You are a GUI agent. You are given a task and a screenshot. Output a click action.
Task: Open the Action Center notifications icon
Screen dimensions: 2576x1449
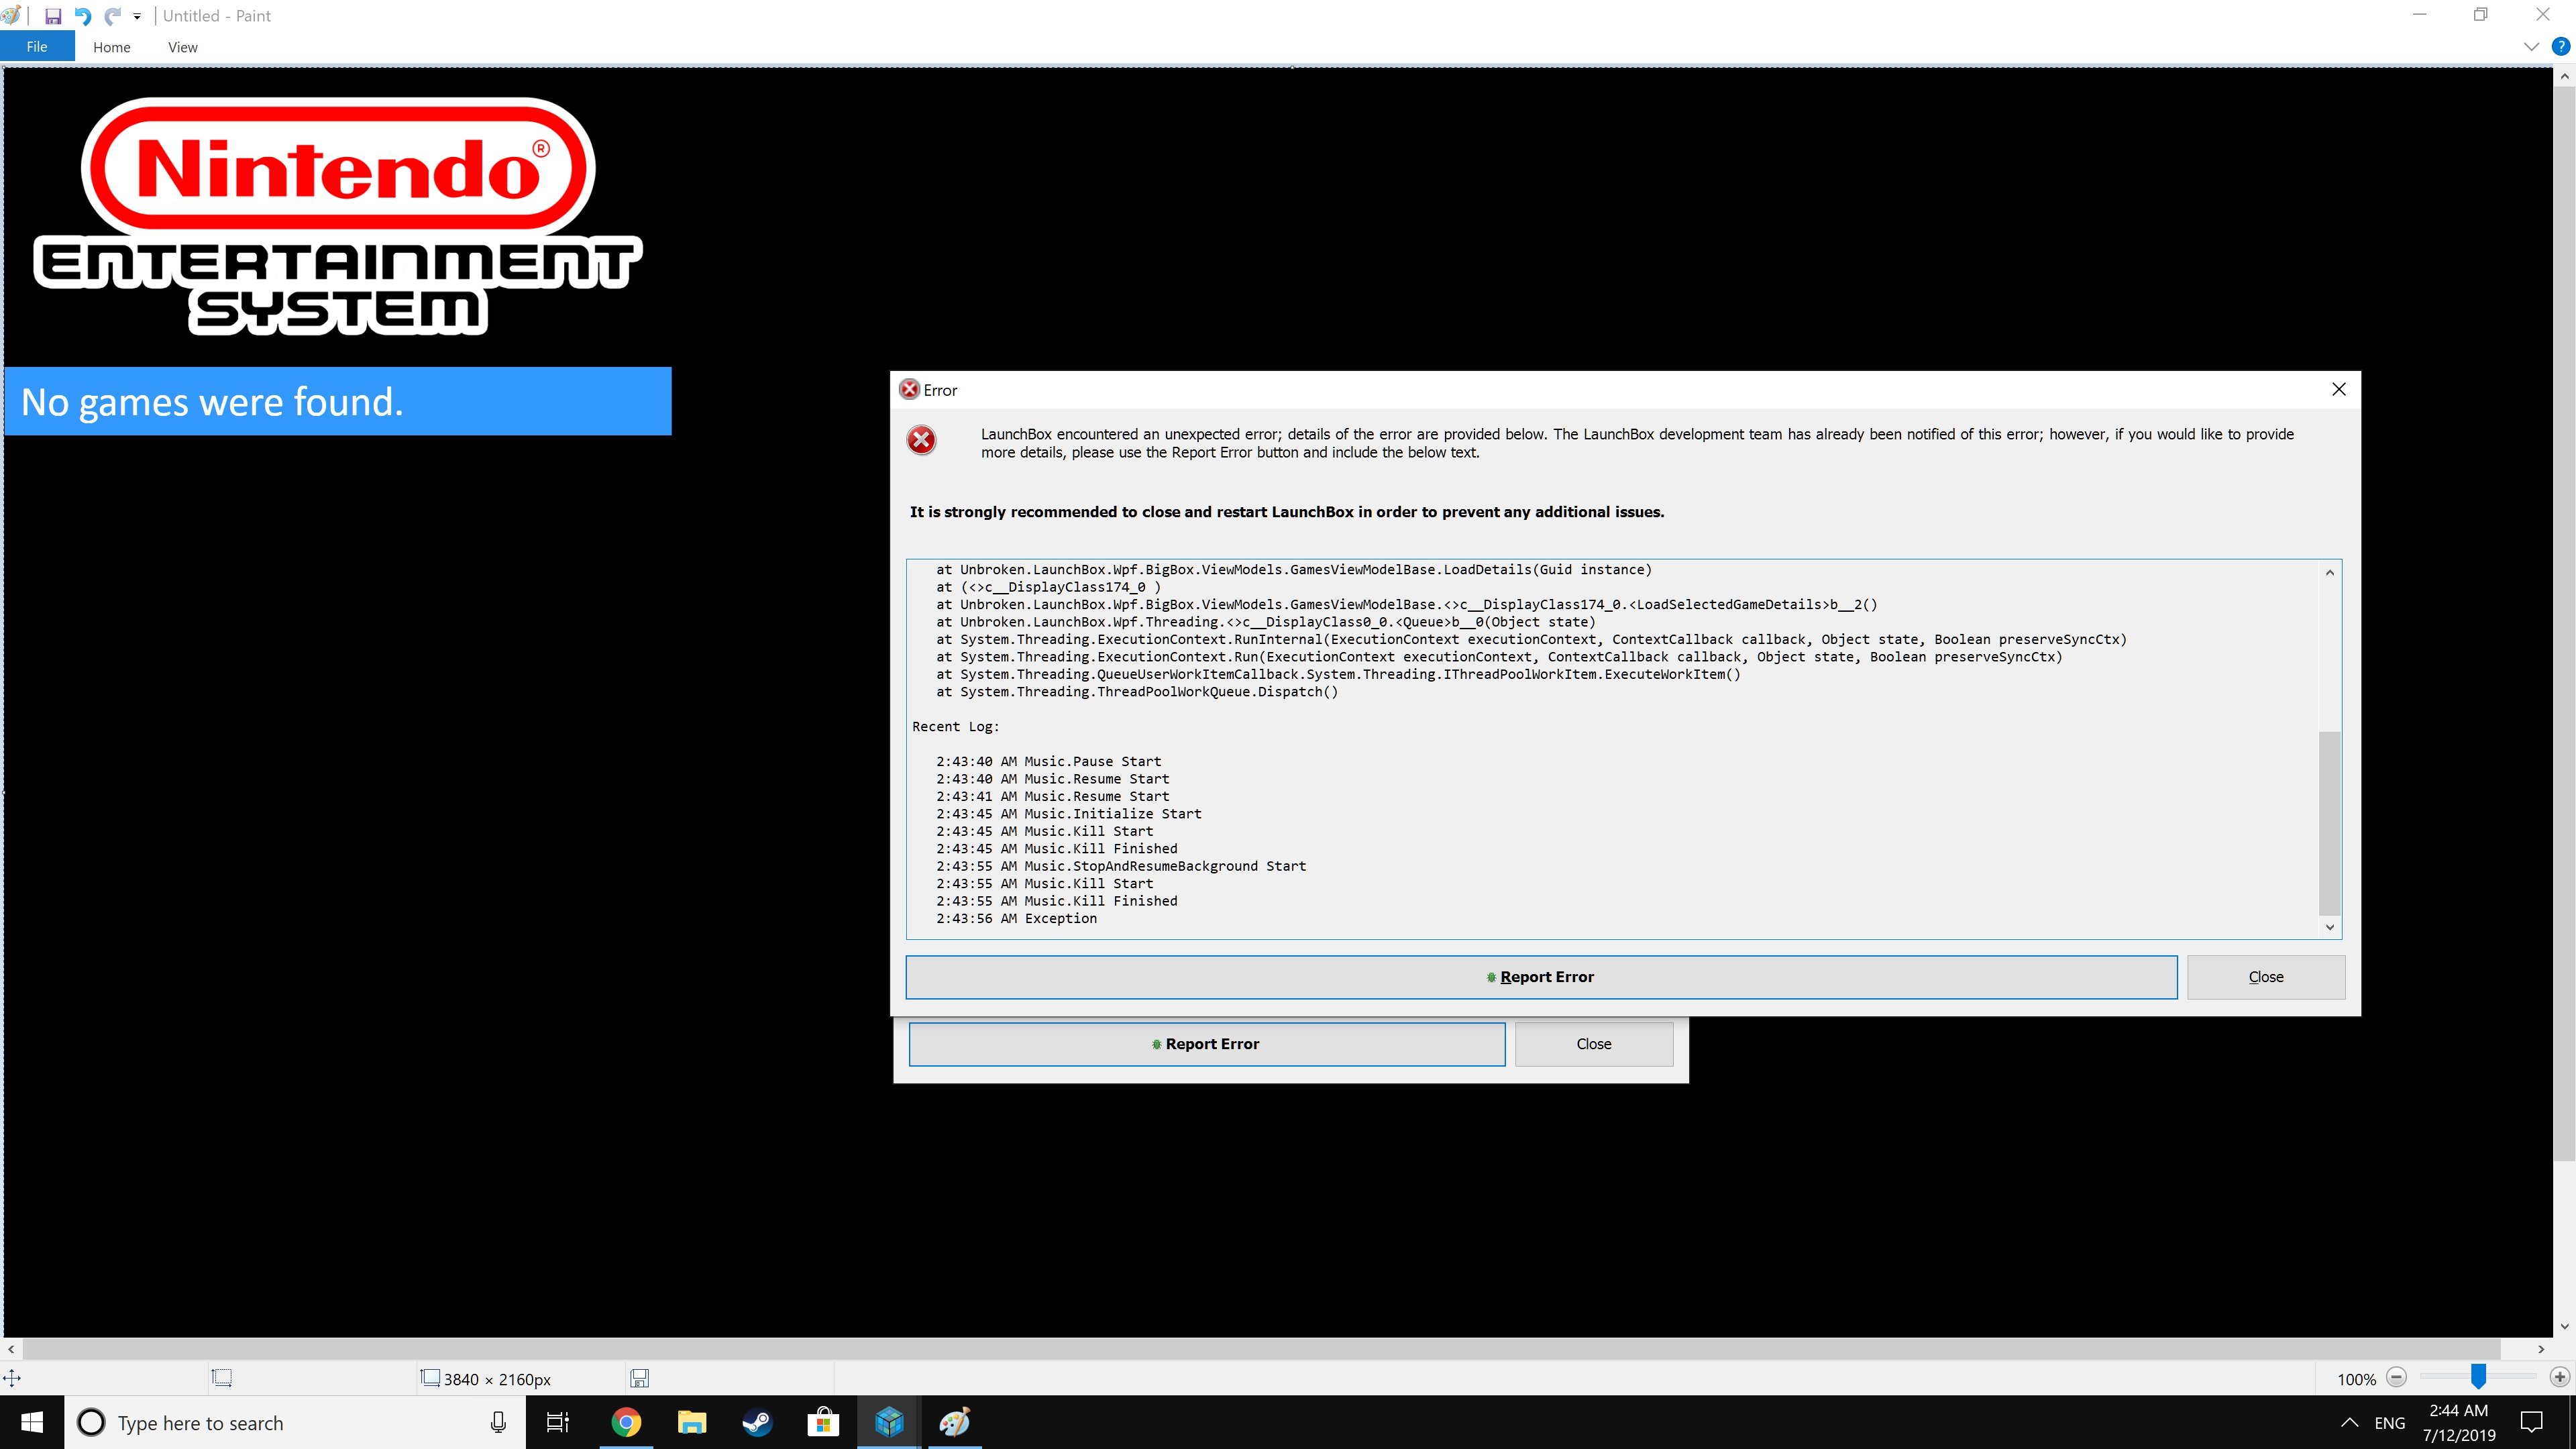tap(2532, 1422)
